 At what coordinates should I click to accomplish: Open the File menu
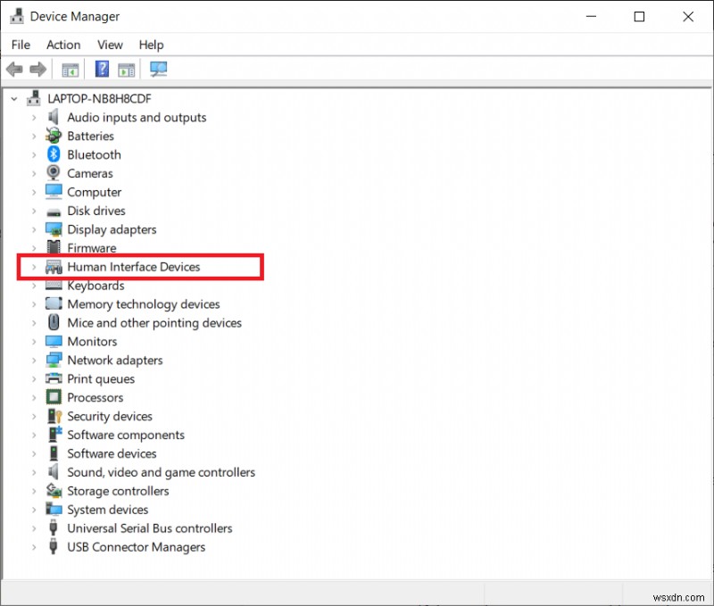[21, 45]
